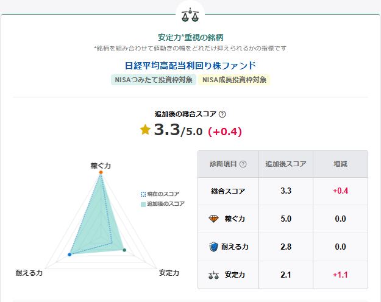This screenshot has height=302, width=381.
Task: Click the green 安定力 point on radar chart
Action: (x=124, y=250)
